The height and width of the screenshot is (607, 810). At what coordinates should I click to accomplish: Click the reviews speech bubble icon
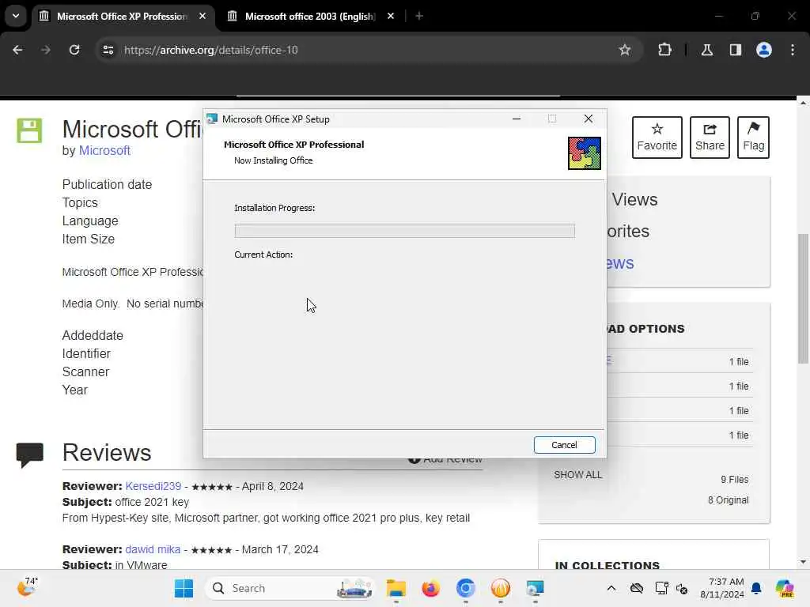coord(29,454)
